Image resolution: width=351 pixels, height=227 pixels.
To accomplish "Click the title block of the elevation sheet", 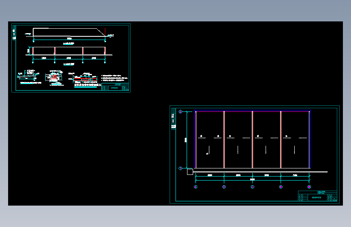I will 115,87.
